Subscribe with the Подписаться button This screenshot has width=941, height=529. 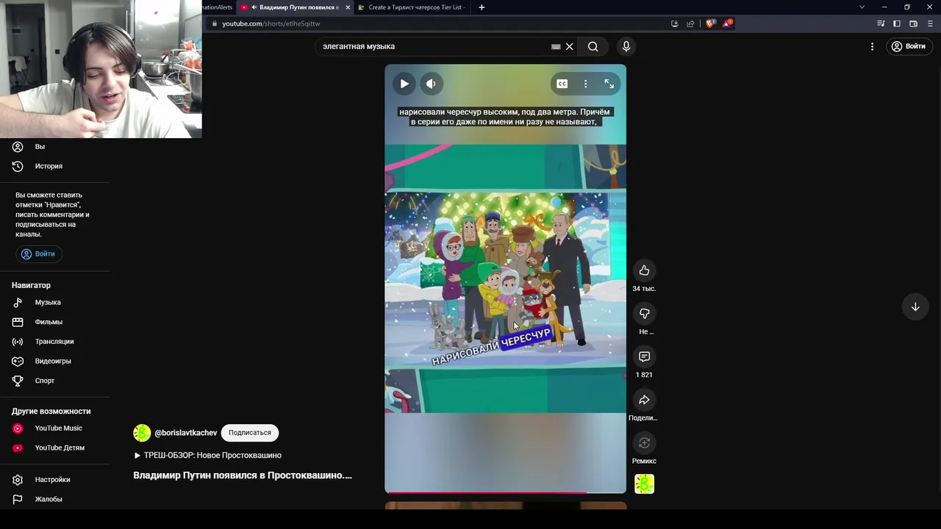click(x=250, y=433)
